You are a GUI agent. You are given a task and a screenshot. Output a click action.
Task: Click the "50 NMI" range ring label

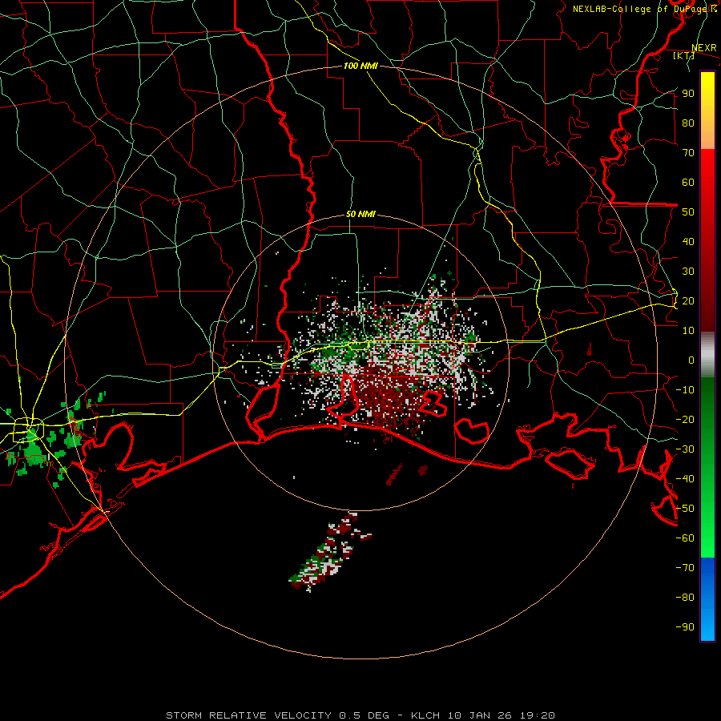(360, 214)
